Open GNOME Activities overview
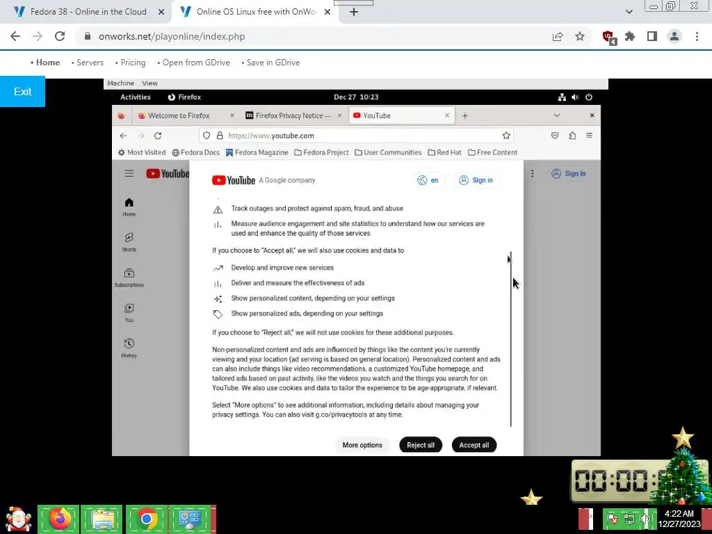The width and height of the screenshot is (712, 534). (136, 97)
